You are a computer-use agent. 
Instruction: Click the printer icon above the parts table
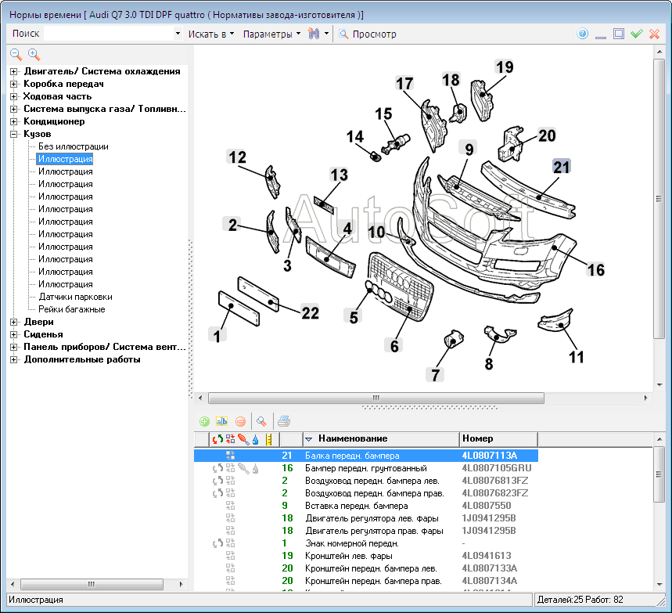(x=284, y=422)
